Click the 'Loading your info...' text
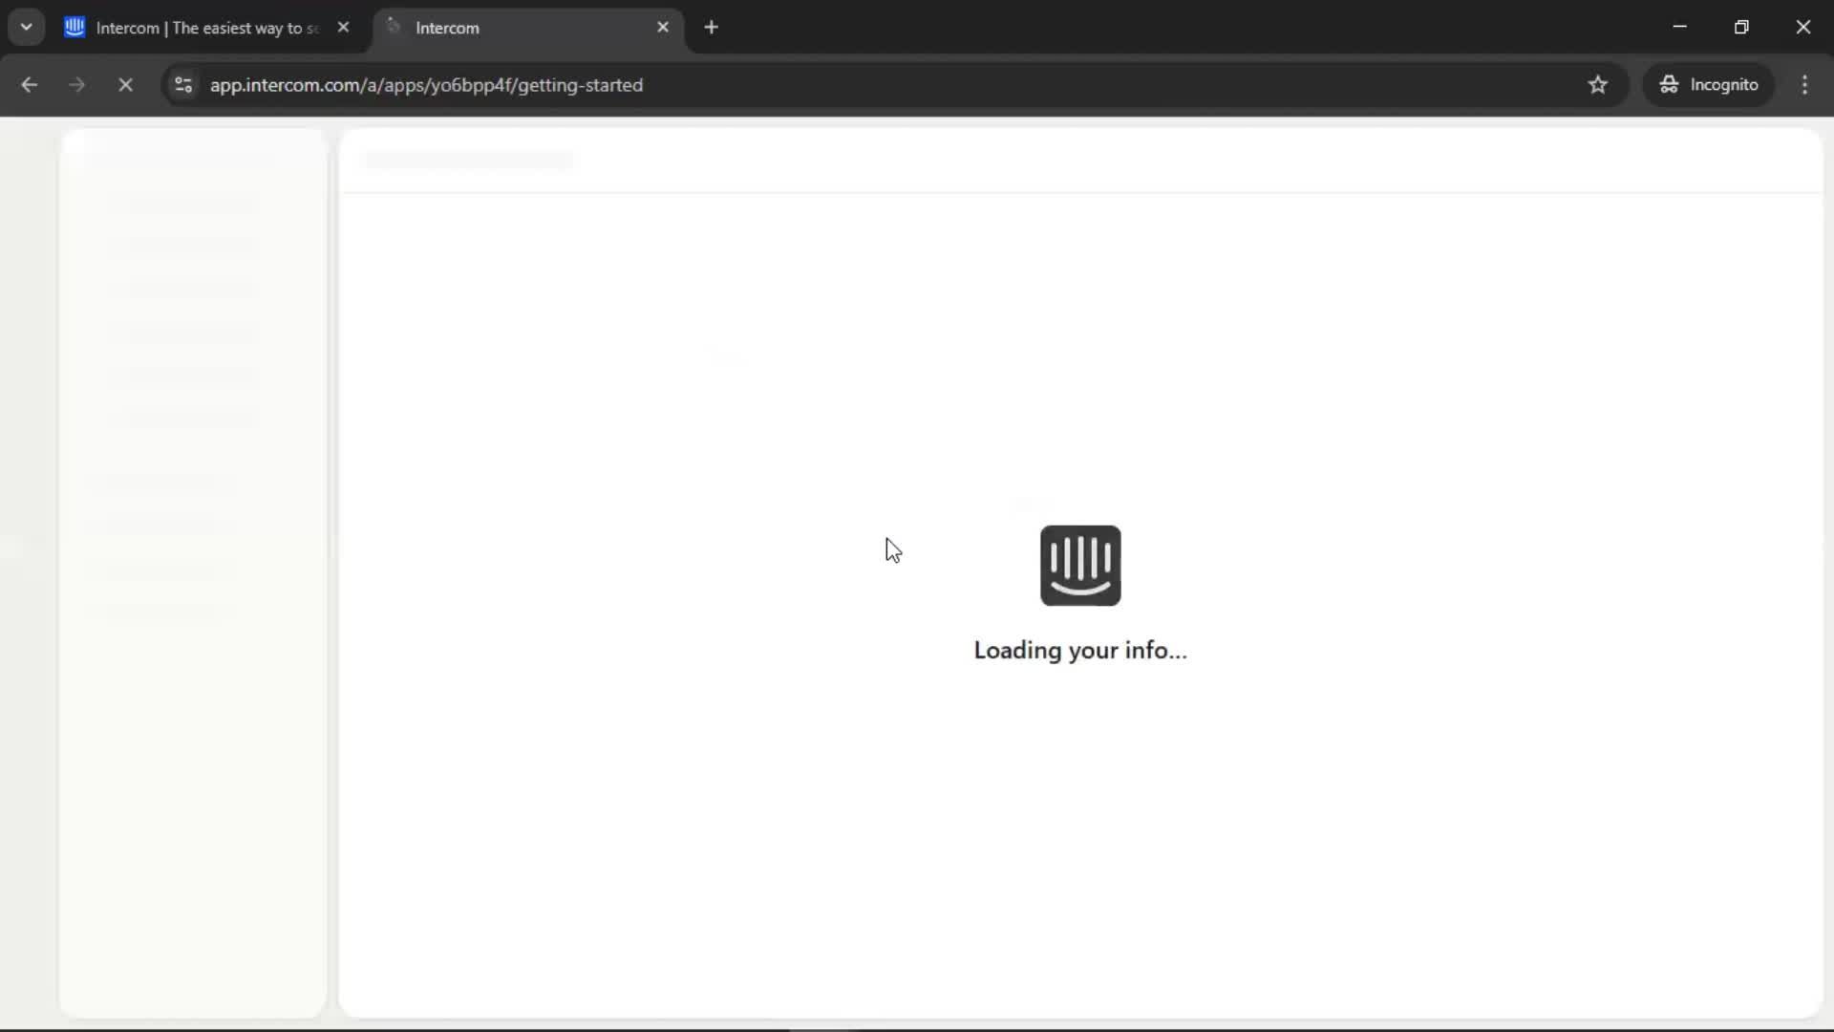 pos(1080,651)
